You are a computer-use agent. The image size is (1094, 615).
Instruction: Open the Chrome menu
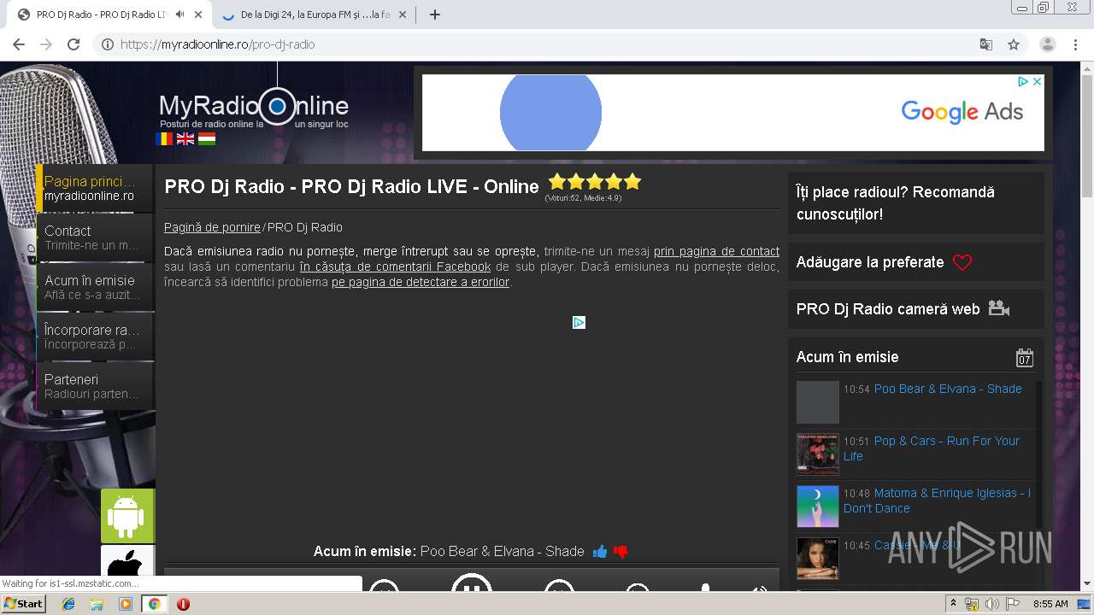[x=1074, y=44]
